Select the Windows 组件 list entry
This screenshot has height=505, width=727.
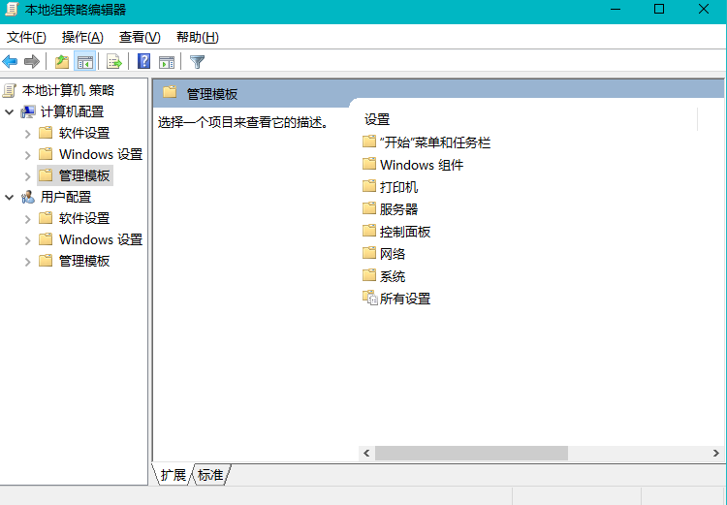coord(422,165)
